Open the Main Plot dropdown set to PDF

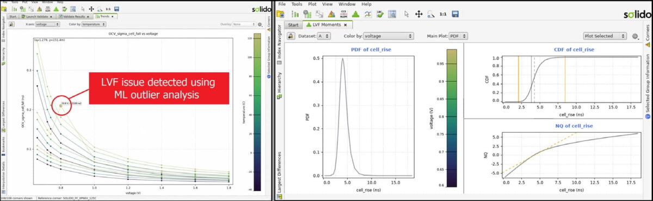click(458, 36)
